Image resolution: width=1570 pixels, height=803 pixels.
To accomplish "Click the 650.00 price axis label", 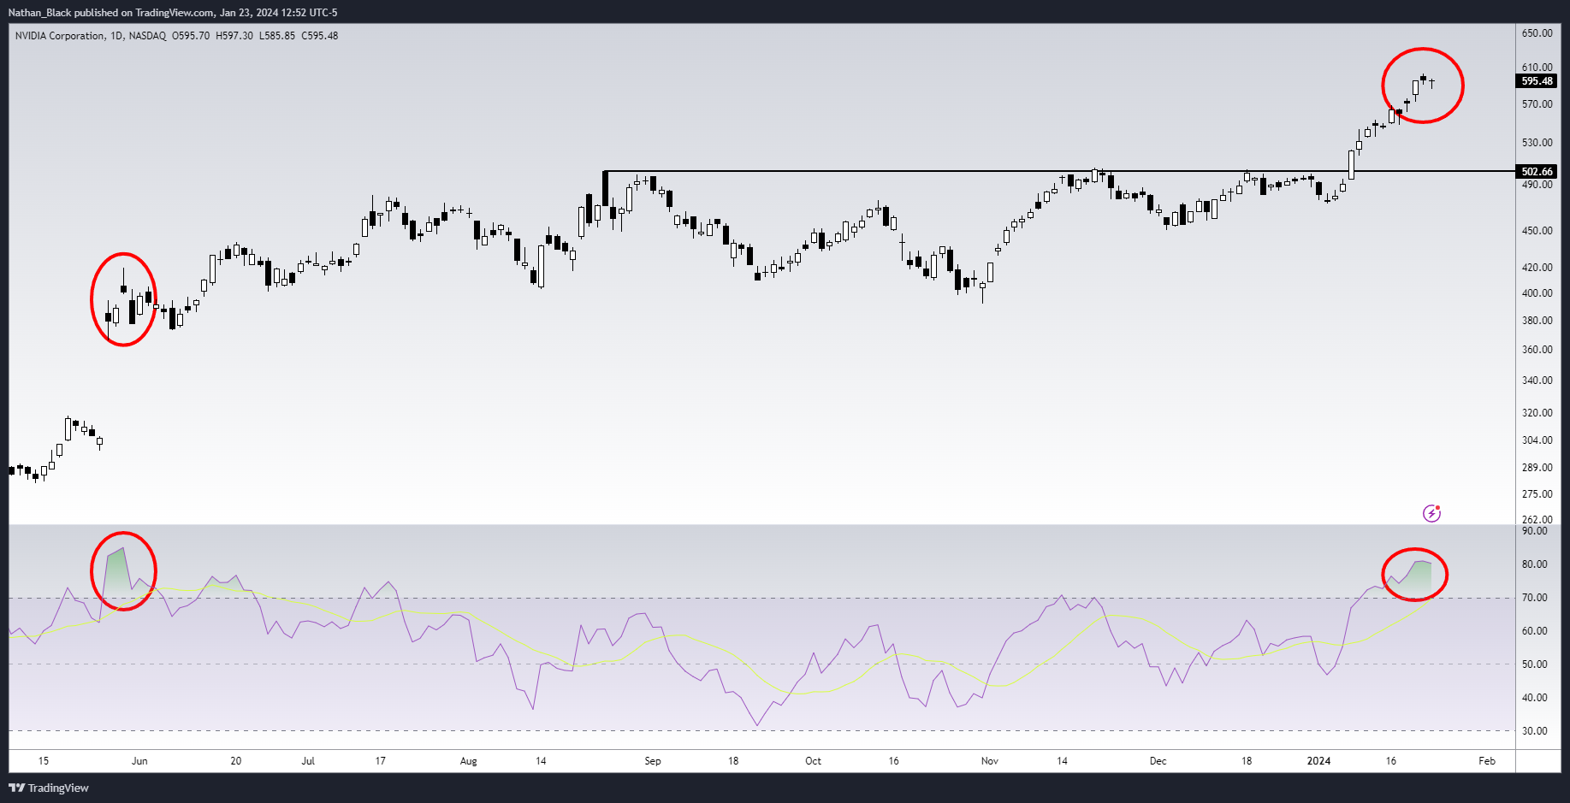I will click(x=1537, y=33).
